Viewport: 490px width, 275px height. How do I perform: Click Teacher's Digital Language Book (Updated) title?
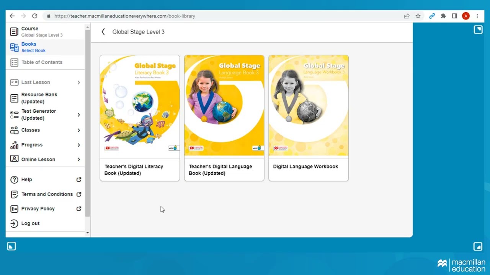click(x=220, y=170)
